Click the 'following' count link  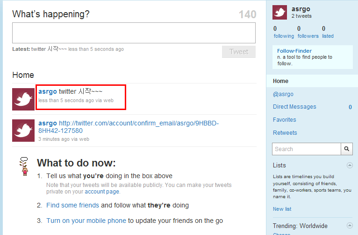pyautogui.click(x=284, y=36)
